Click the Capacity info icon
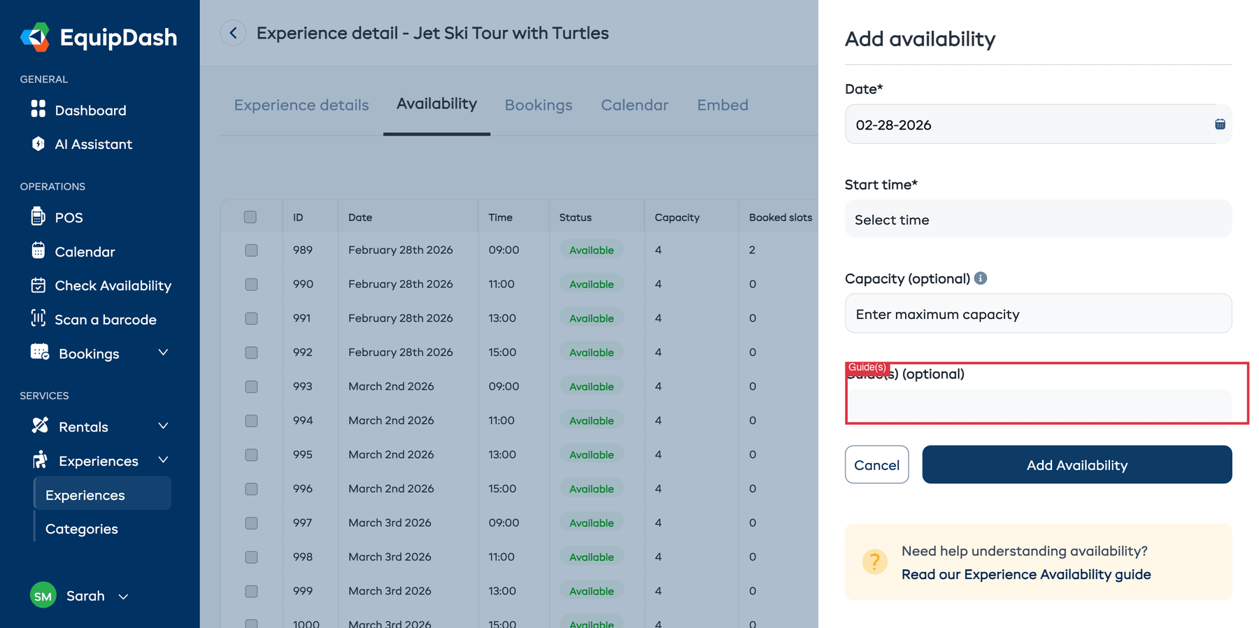 981,278
